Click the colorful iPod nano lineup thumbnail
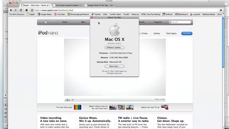The image size is (229, 129). 78,107
